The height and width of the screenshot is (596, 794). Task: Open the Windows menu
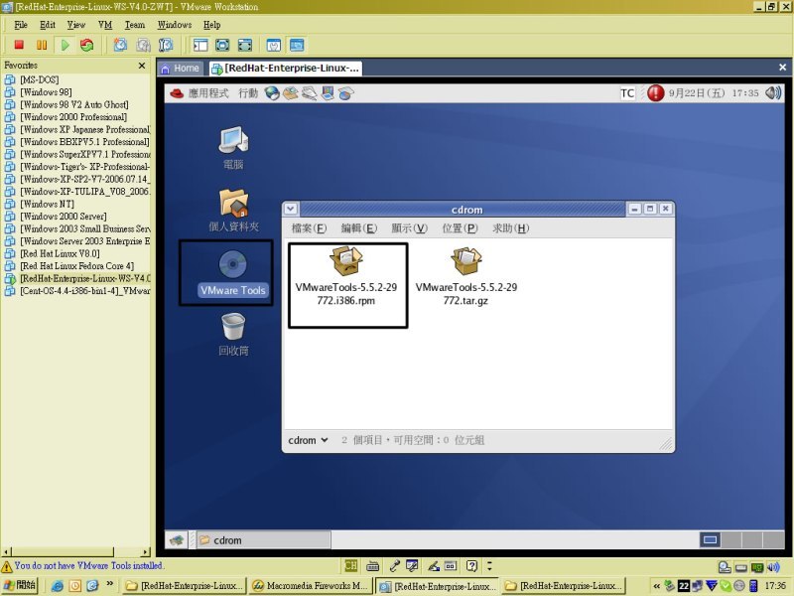[175, 25]
